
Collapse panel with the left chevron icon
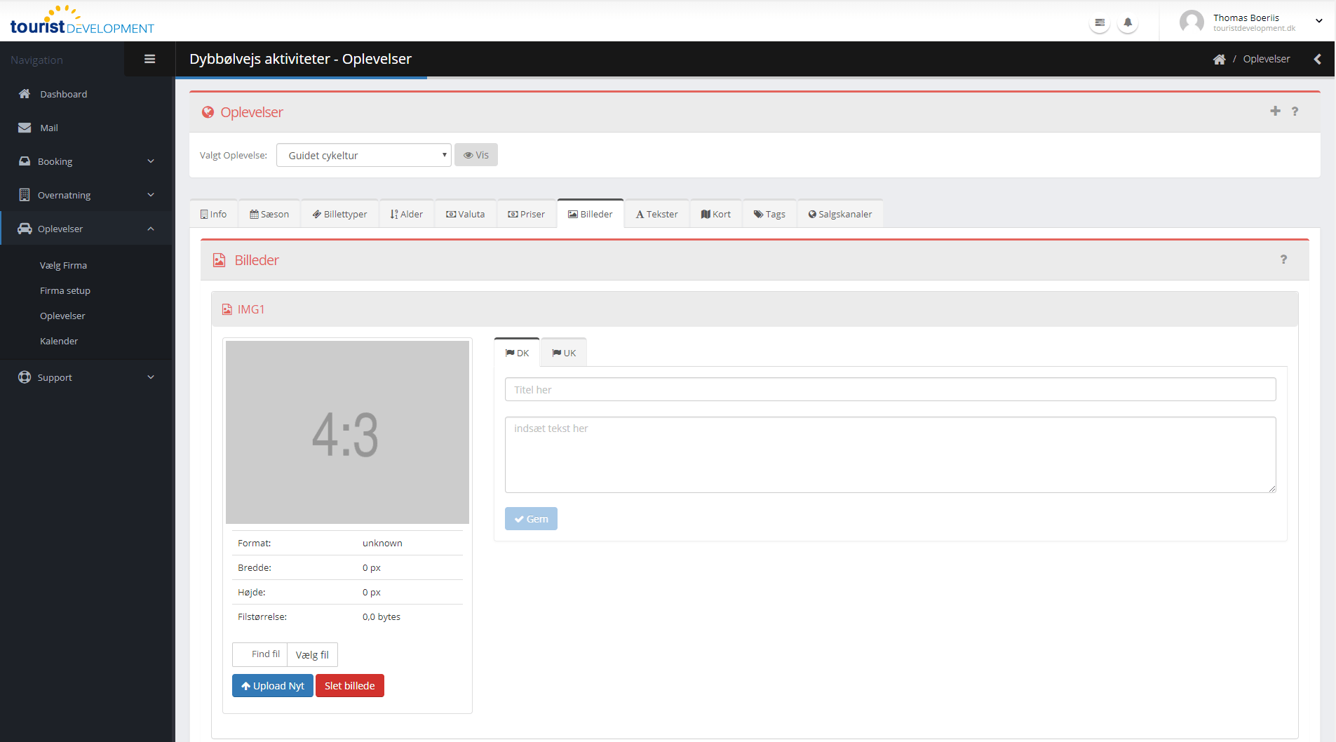click(1318, 60)
